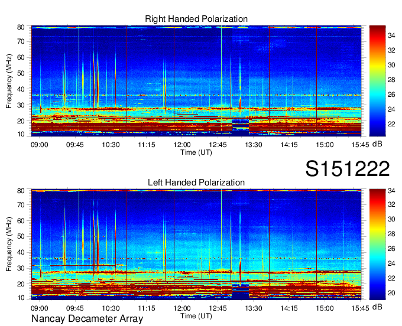402x326 pixels.
Task: Click the bottom left-handed polarization spectrogram
Action: pos(196,244)
